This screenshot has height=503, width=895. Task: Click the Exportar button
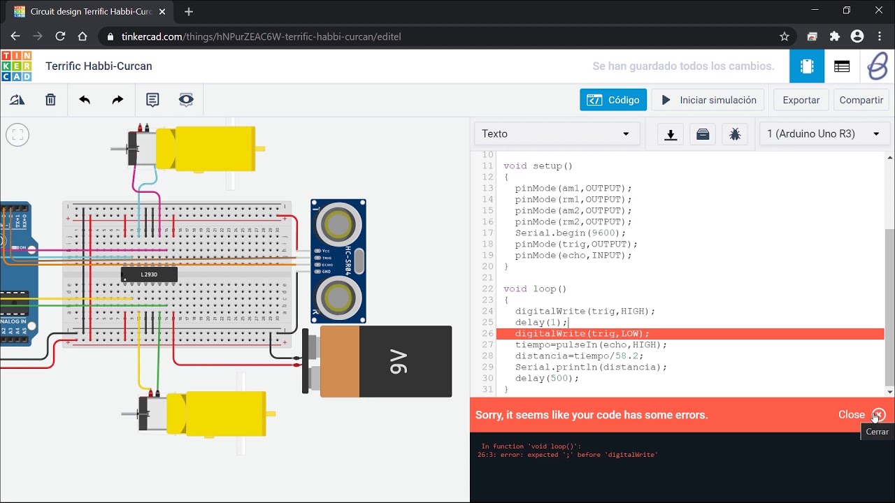pos(801,100)
